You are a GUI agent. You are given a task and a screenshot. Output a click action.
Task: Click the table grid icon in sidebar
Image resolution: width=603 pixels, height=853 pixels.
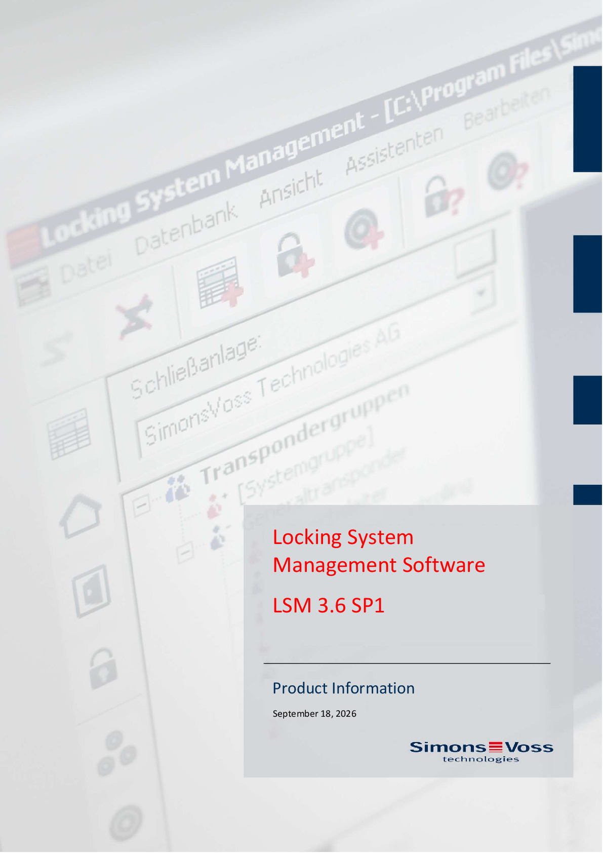(x=69, y=434)
